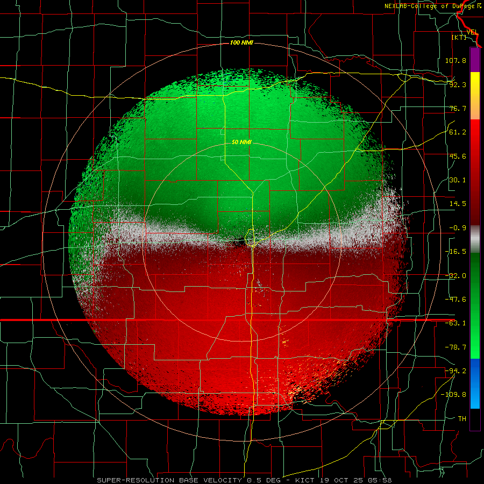Click the -109.8 legend value
This screenshot has width=484, height=484.
click(453, 395)
